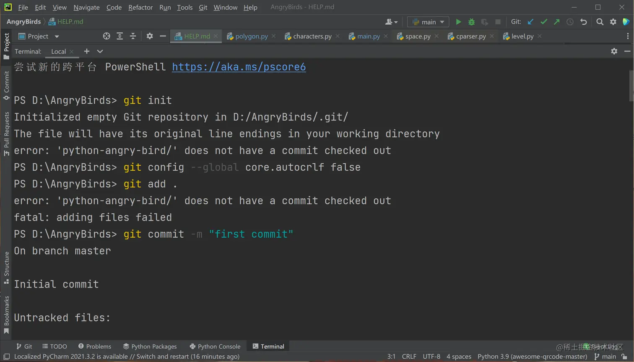Collapse all in Project panel
This screenshot has width=634, height=362.
tap(133, 36)
